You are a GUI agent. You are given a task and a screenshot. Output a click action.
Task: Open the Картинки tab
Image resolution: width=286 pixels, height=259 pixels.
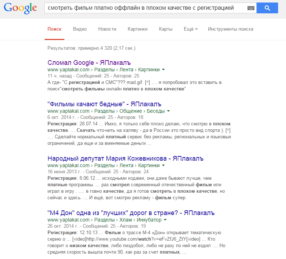click(x=137, y=29)
